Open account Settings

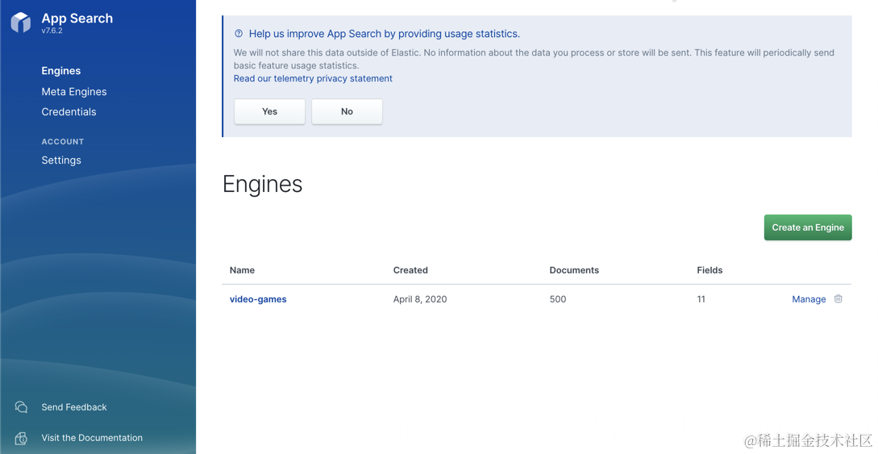click(x=61, y=160)
